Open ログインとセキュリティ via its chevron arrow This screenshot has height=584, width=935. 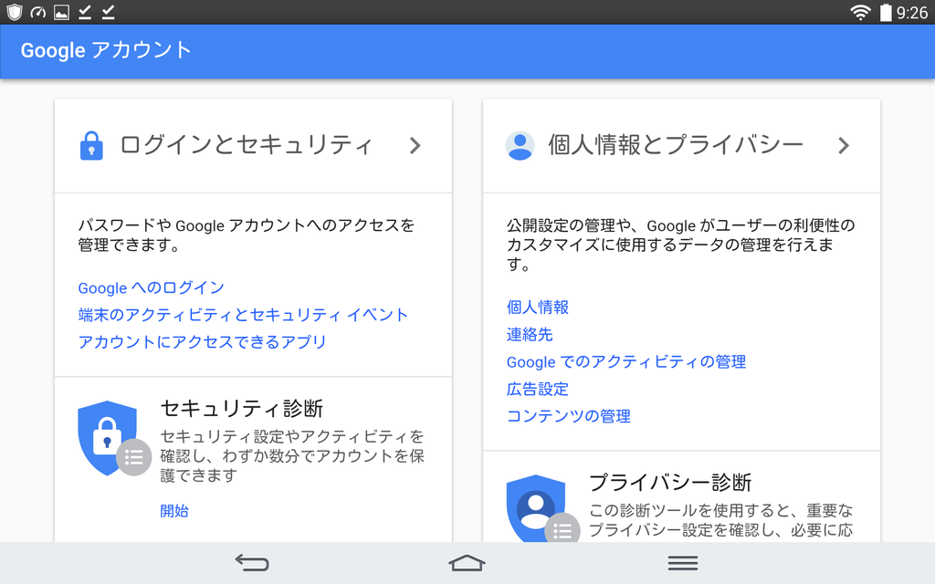(415, 145)
